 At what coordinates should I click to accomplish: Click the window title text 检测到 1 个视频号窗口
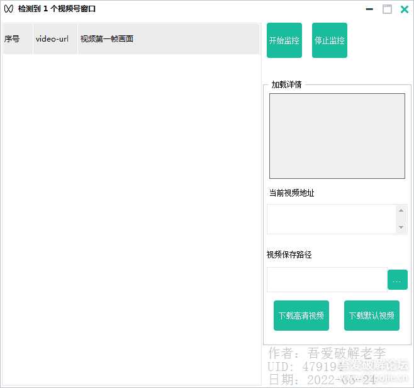click(57, 9)
